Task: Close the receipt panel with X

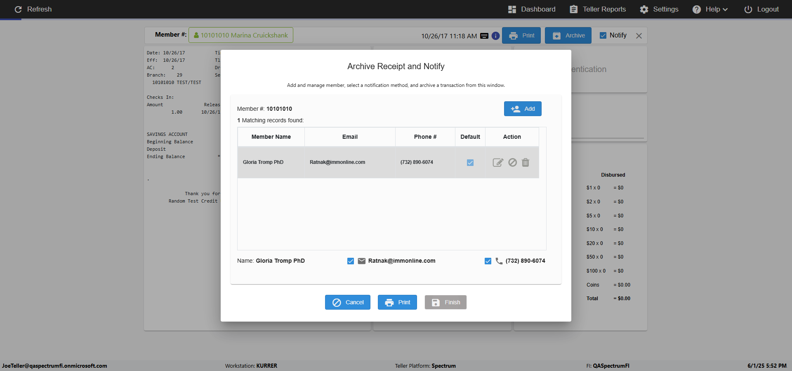Action: click(x=639, y=36)
